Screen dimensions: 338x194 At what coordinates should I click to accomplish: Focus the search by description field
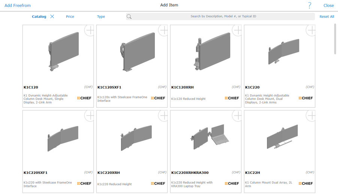[223, 16]
